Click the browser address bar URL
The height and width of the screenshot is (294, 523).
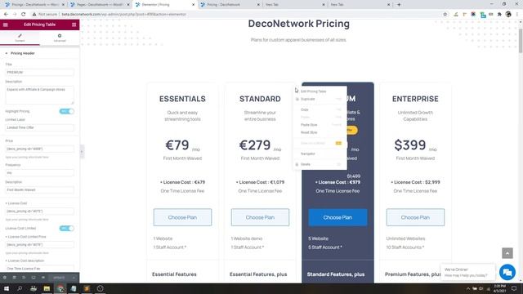tap(124, 15)
